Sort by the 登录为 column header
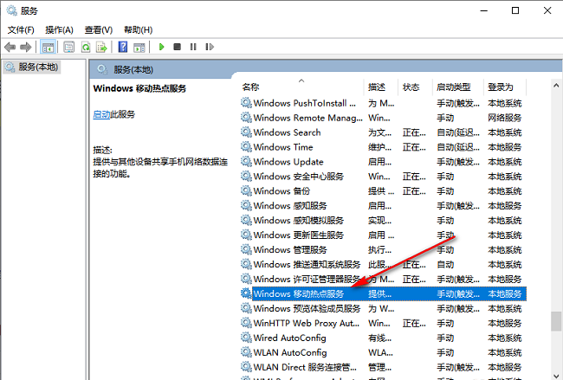563x380 pixels. pos(505,87)
